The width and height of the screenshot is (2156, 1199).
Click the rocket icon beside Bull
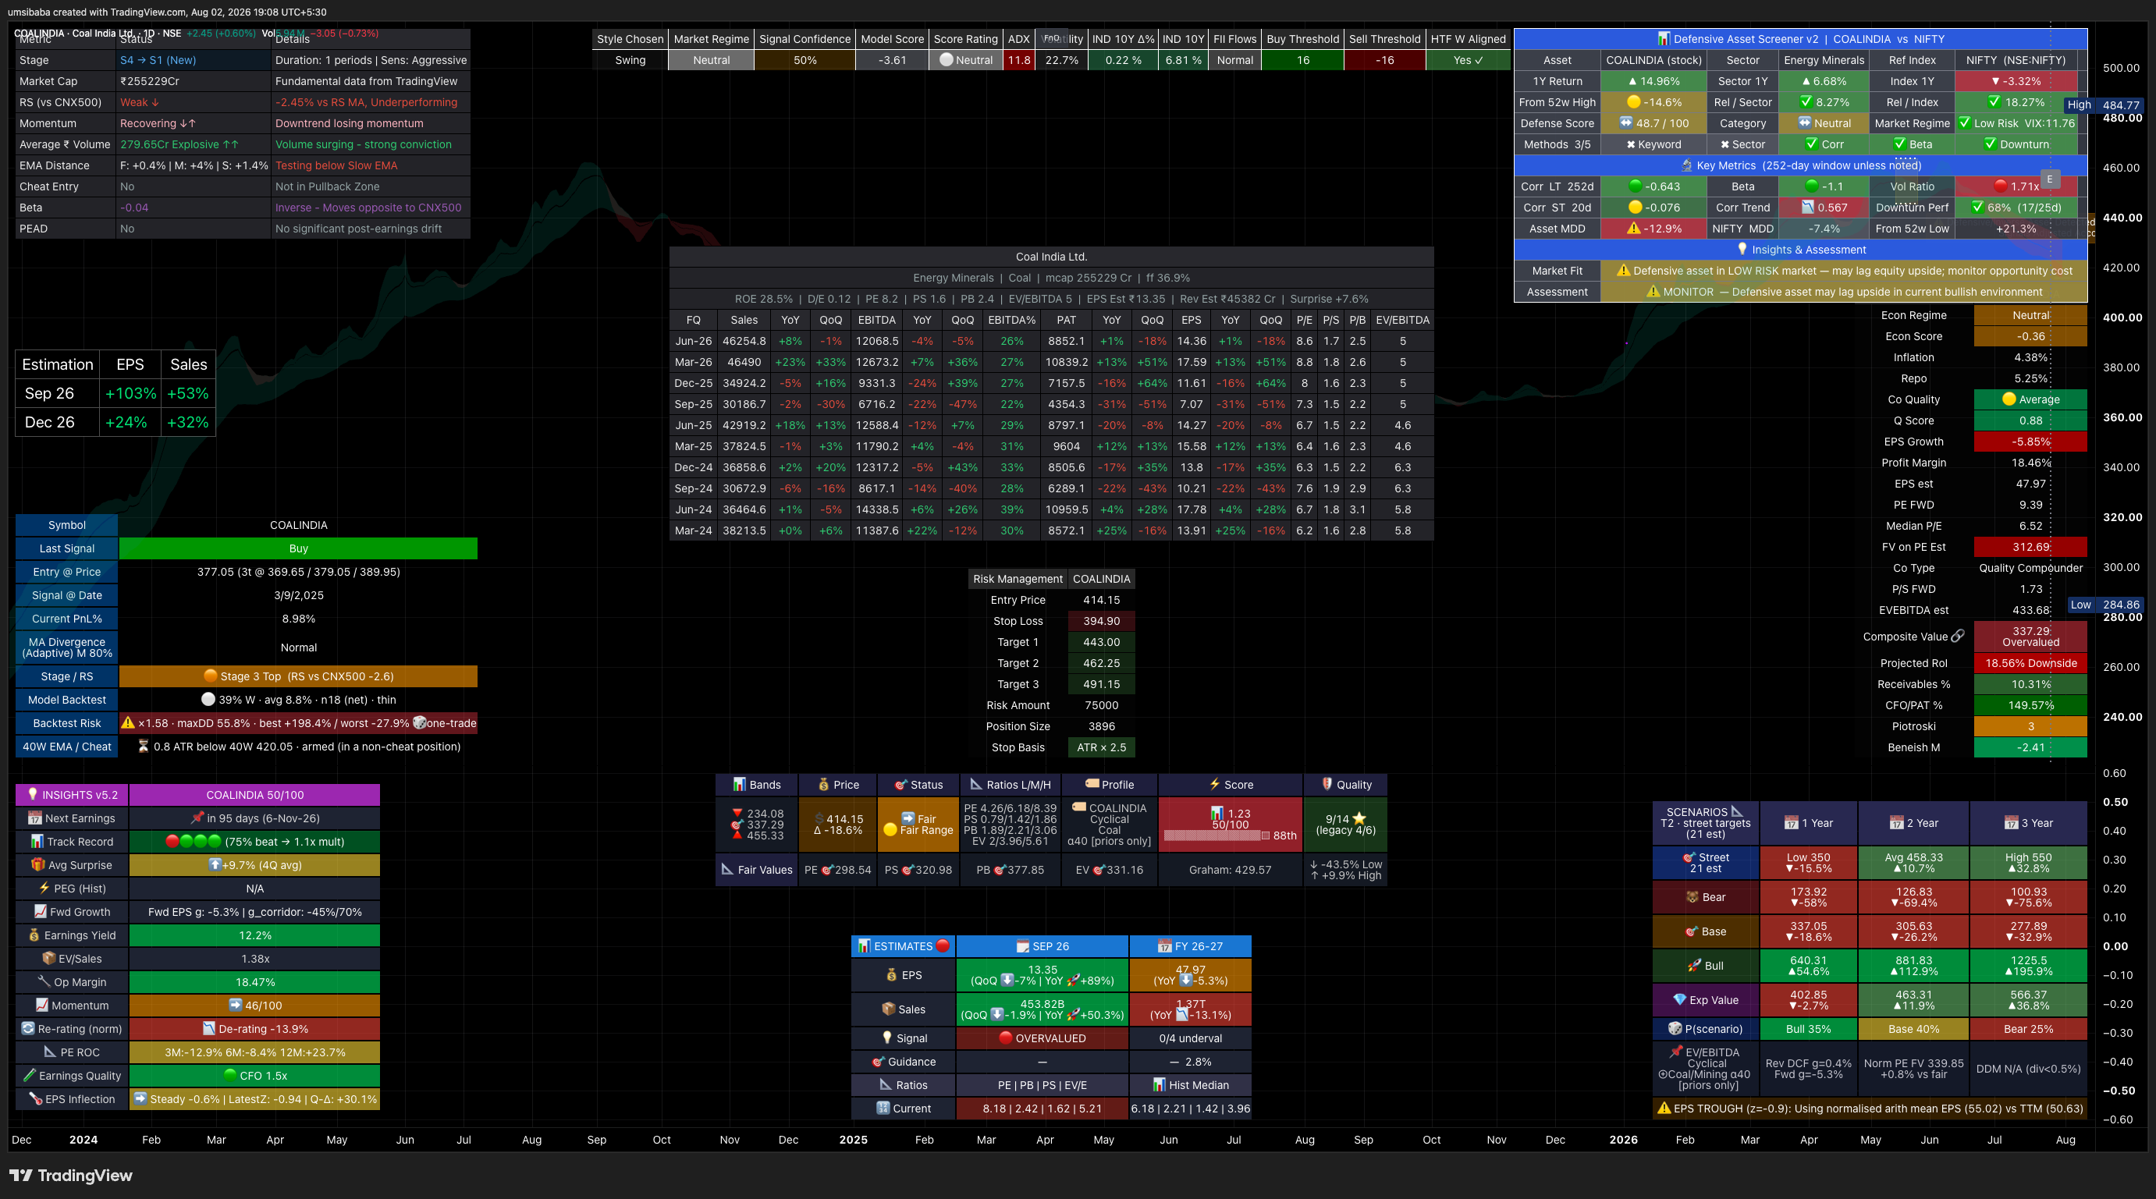pyautogui.click(x=1695, y=966)
